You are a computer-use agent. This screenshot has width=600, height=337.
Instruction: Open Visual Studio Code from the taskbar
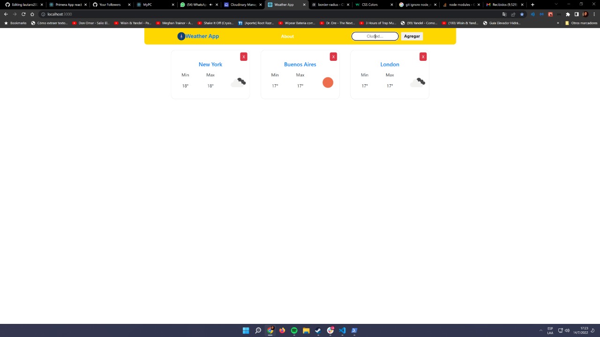342,330
